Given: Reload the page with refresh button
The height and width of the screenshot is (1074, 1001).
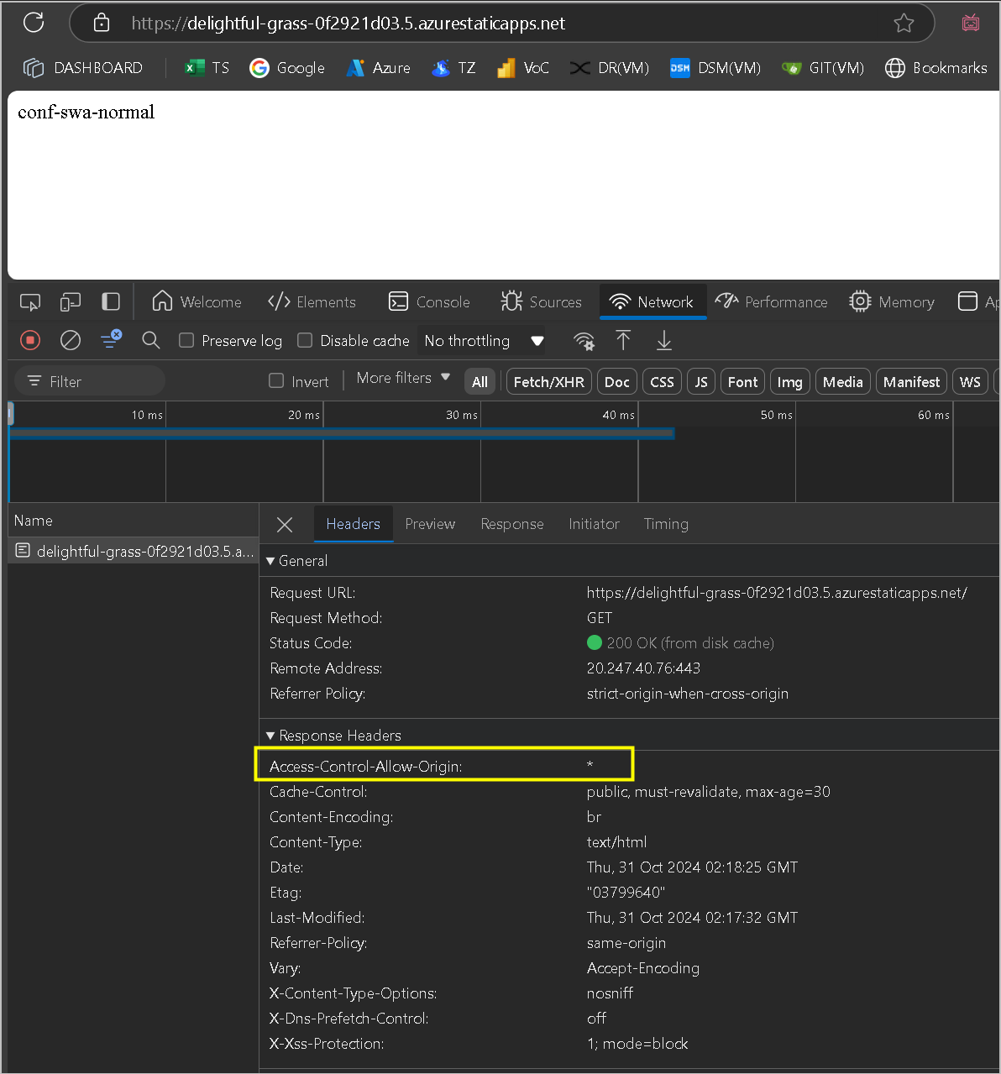Looking at the screenshot, I should click(x=34, y=23).
